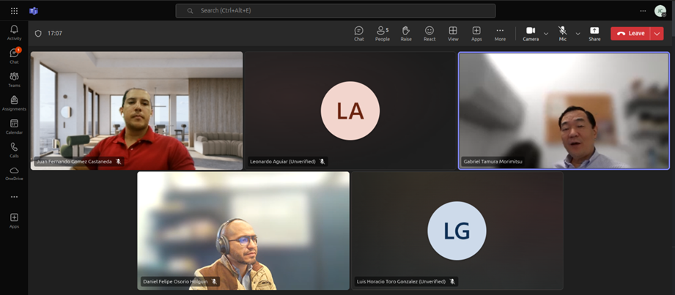
Task: Expand the Mic options dropdown arrow
Action: click(x=578, y=34)
